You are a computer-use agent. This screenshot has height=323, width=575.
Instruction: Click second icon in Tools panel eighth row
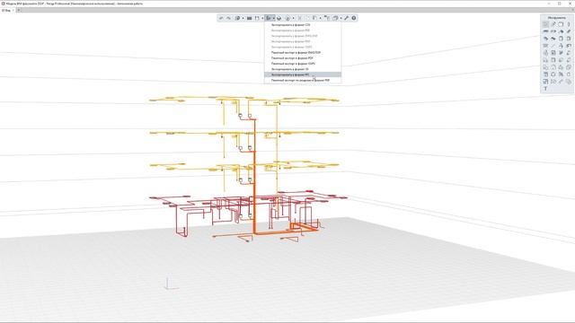(x=553, y=74)
